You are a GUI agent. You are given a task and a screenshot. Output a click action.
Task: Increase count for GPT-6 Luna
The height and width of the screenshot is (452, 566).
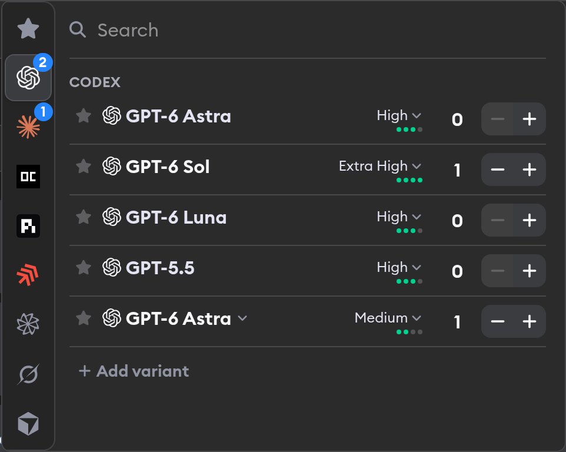tap(529, 220)
